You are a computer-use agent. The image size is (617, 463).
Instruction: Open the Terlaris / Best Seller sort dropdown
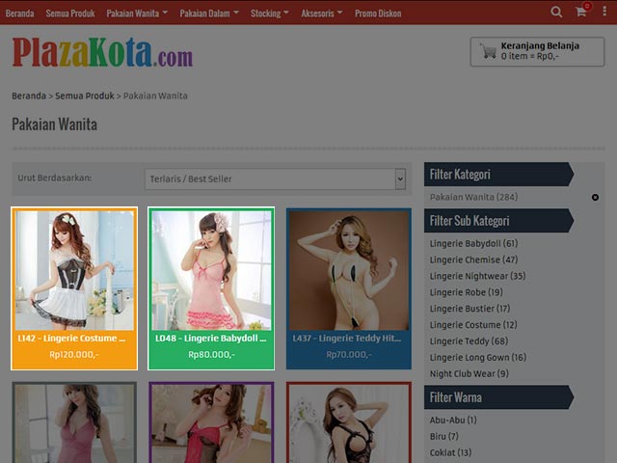(275, 178)
